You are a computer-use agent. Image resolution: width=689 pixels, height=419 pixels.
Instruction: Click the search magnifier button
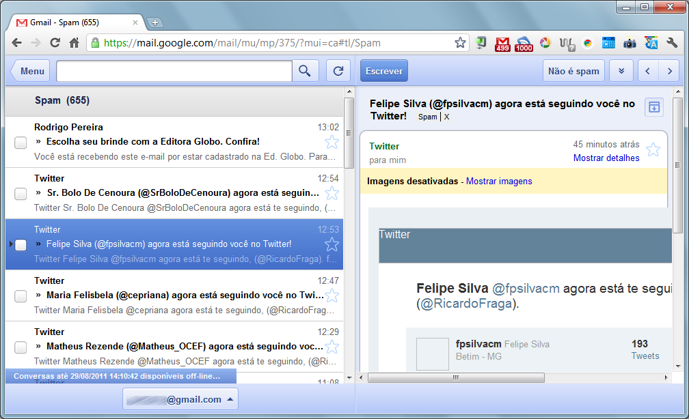(306, 71)
